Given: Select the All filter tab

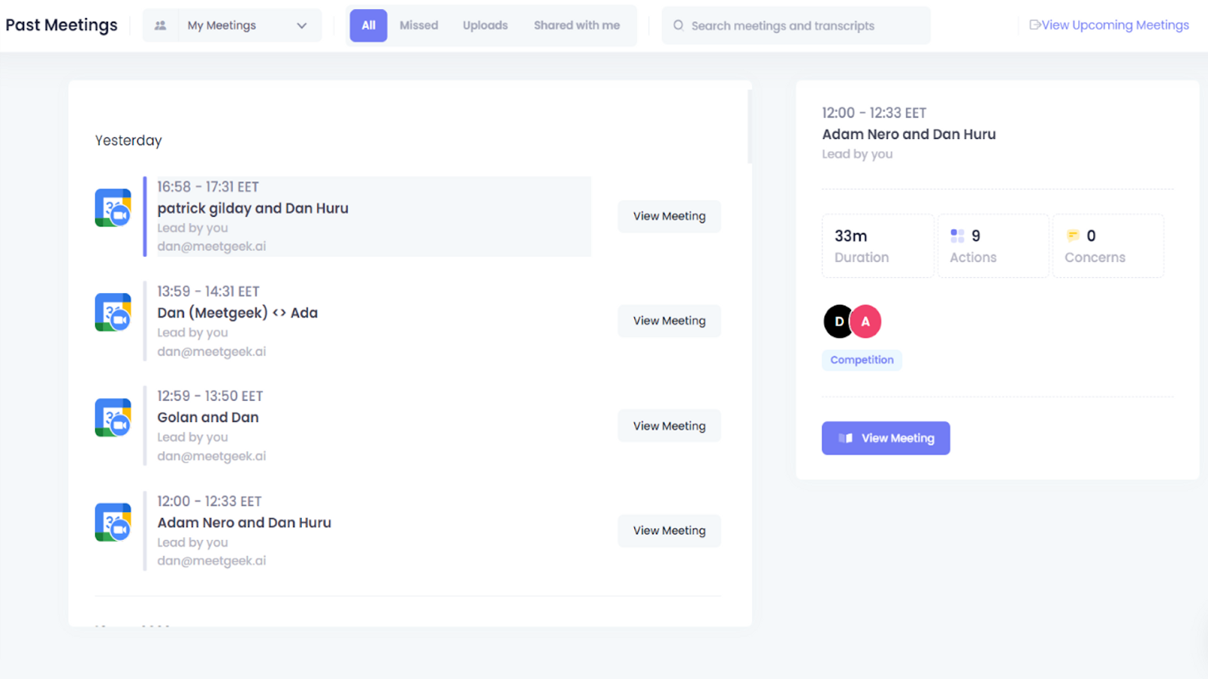Looking at the screenshot, I should pos(368,26).
